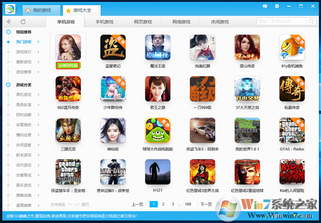
Task: Jump to page 2
Action: click(x=163, y=204)
